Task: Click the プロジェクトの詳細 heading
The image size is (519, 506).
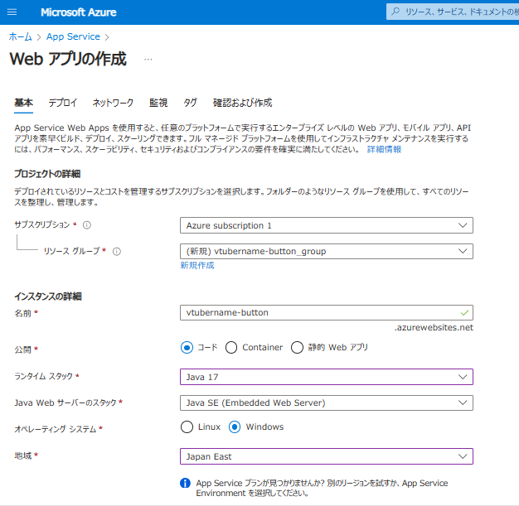Action: tap(47, 174)
